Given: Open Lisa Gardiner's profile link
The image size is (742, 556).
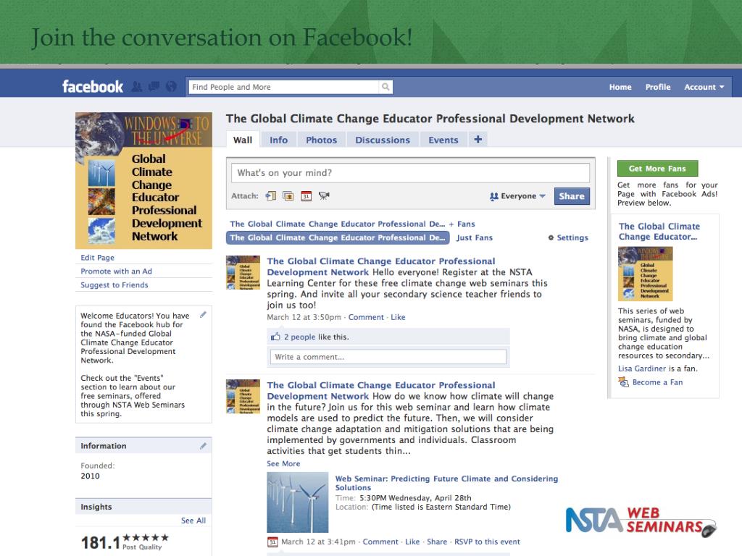Looking at the screenshot, I should [642, 368].
